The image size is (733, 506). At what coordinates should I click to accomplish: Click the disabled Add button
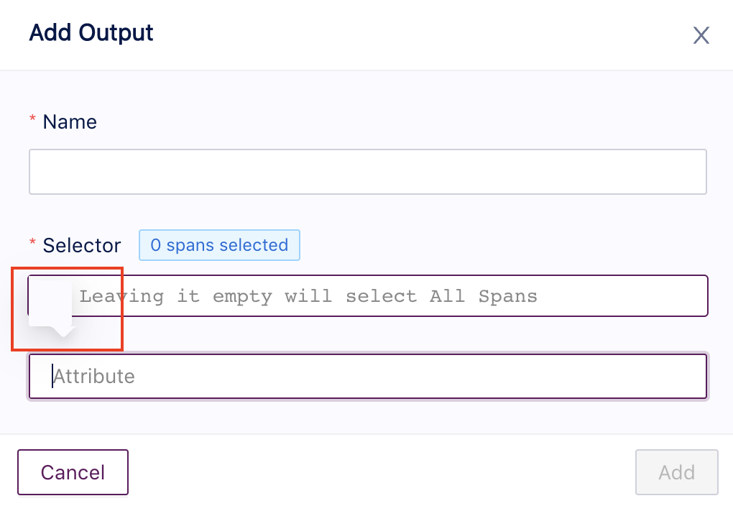(676, 472)
